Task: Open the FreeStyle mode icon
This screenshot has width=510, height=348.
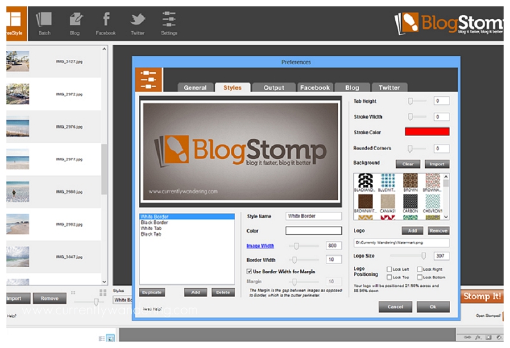Action: click(16, 24)
